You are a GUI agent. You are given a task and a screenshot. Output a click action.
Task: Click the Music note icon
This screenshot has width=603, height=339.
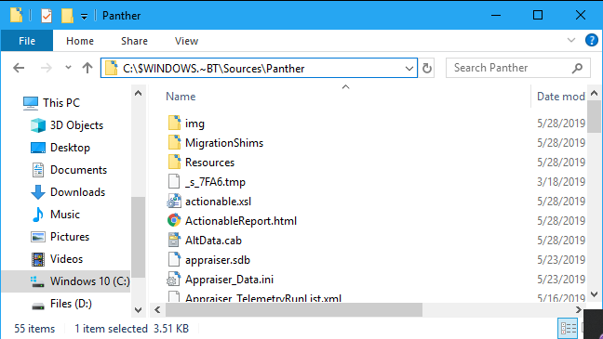[37, 215]
